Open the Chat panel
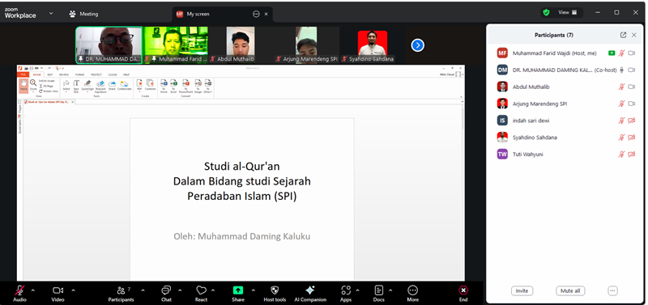The width and height of the screenshot is (648, 305). (x=166, y=294)
